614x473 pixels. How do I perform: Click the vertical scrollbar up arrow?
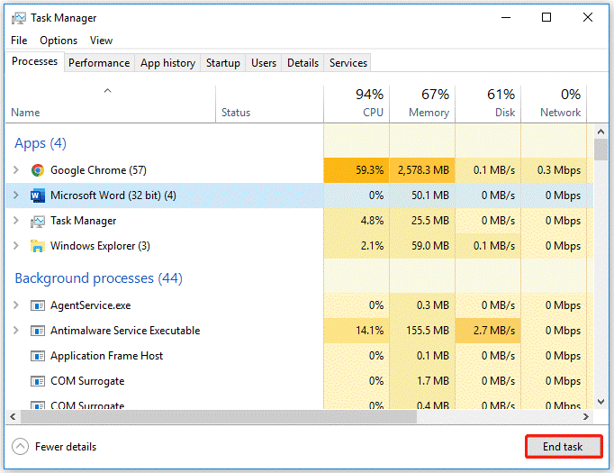click(x=600, y=132)
